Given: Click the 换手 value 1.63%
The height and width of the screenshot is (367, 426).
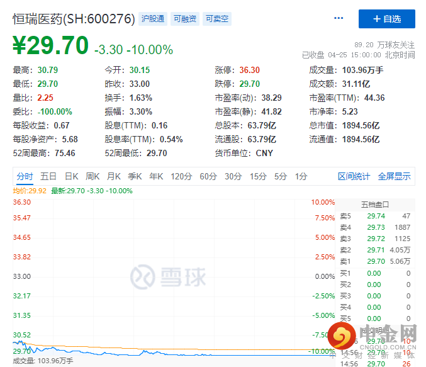Looking at the screenshot, I should pos(141,98).
